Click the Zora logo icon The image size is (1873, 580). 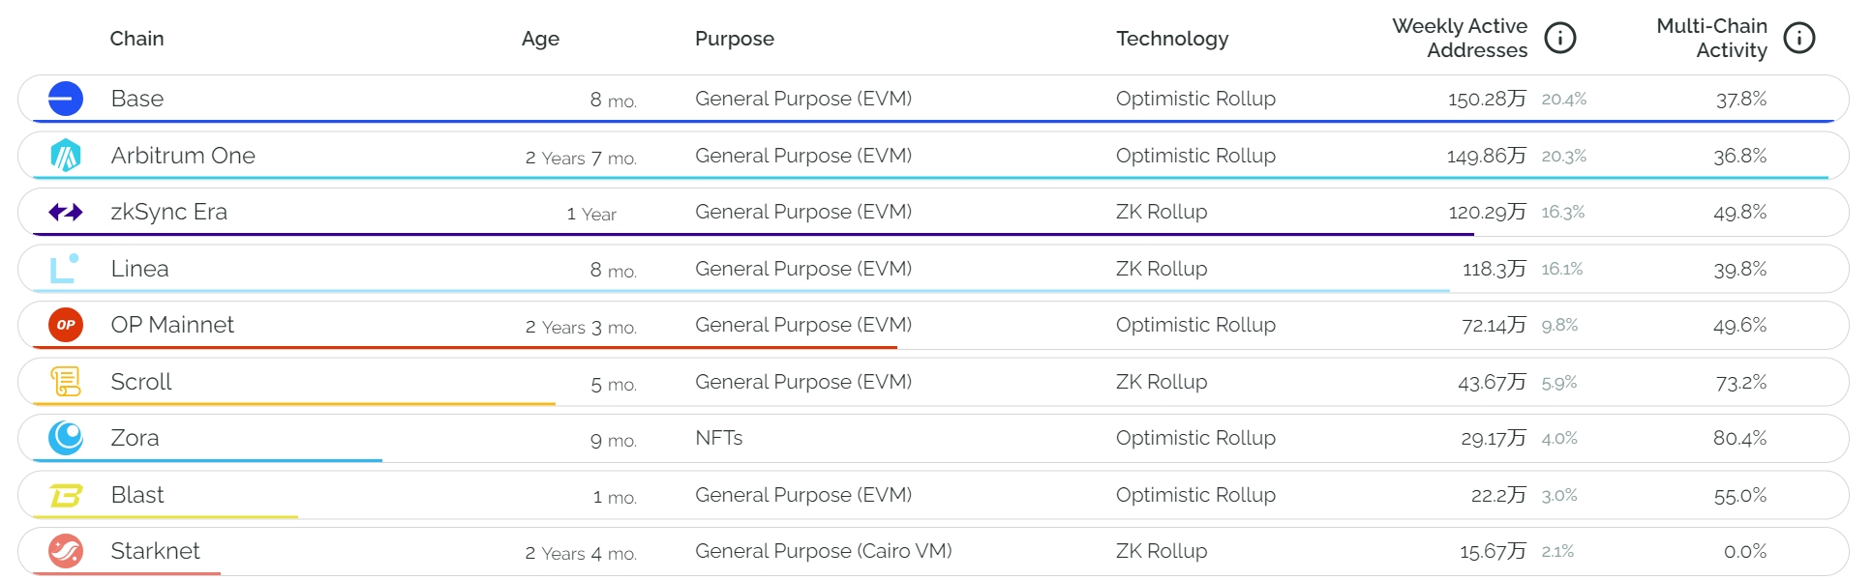(66, 438)
